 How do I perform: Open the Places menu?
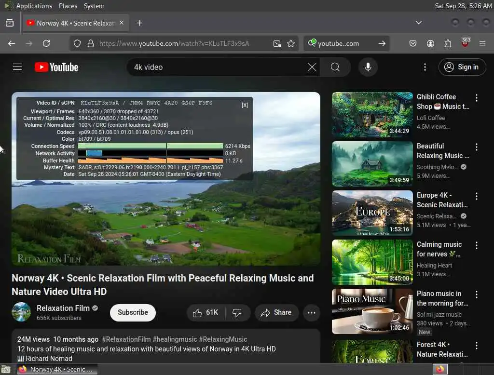click(68, 6)
